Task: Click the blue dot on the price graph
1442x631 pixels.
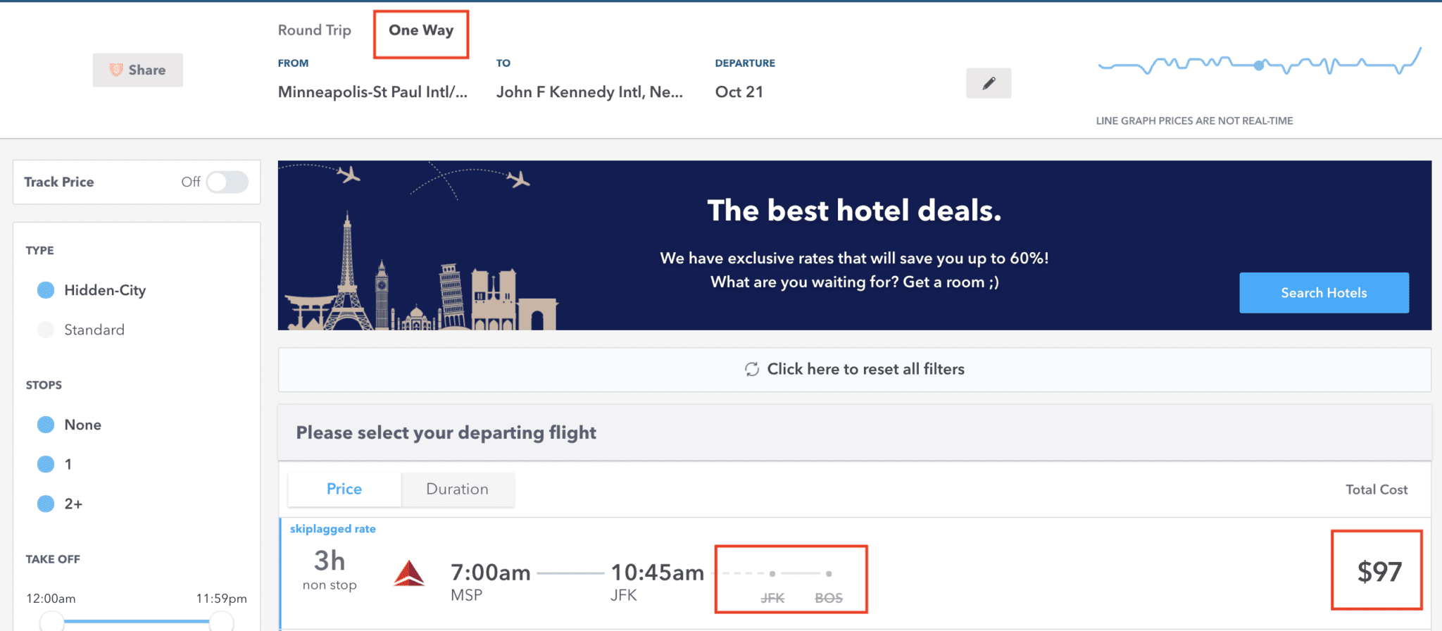Action: click(1258, 65)
